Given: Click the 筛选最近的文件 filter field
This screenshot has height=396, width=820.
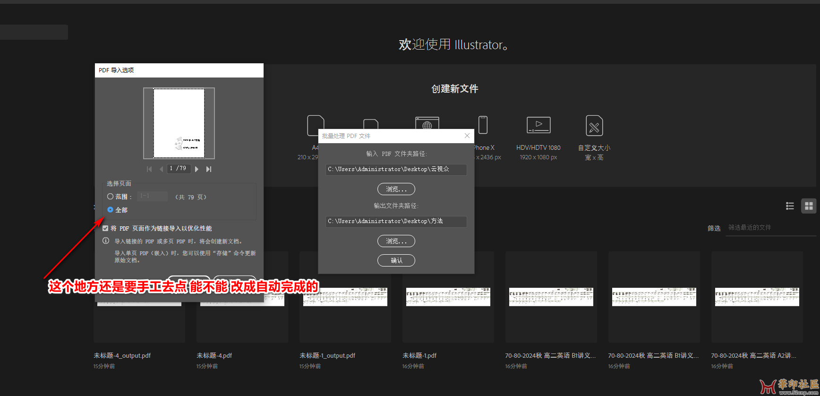Looking at the screenshot, I should pos(771,228).
